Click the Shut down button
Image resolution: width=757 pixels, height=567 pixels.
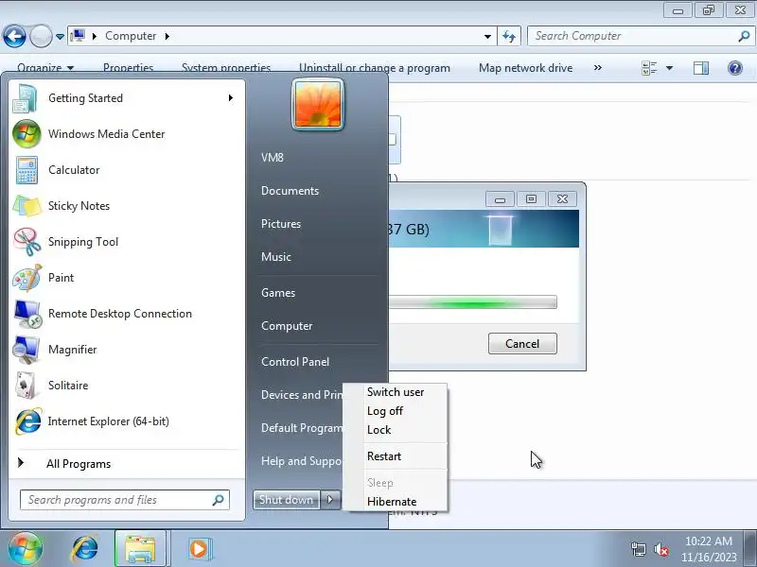(287, 500)
